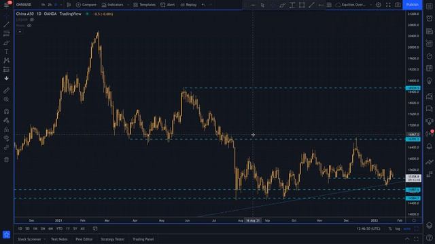
Task: Select brush in floating favorites toolbar
Action: pyautogui.click(x=283, y=5)
